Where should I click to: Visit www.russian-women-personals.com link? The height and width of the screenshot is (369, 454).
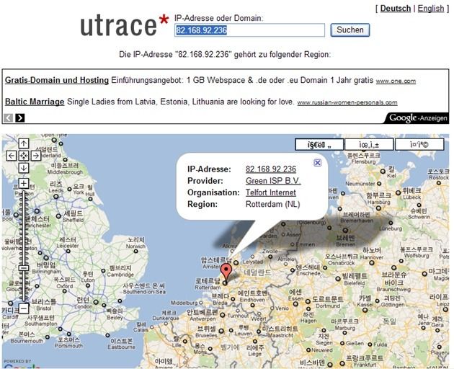[347, 102]
